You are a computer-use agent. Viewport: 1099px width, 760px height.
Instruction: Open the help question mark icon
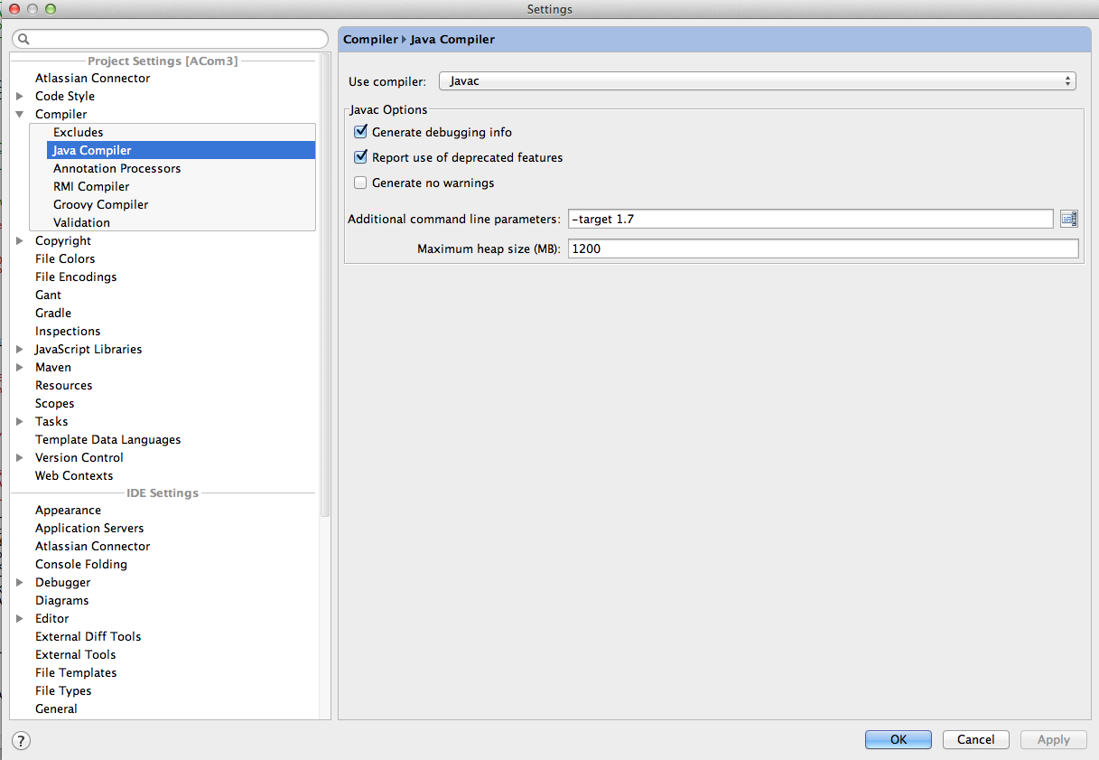point(20,740)
